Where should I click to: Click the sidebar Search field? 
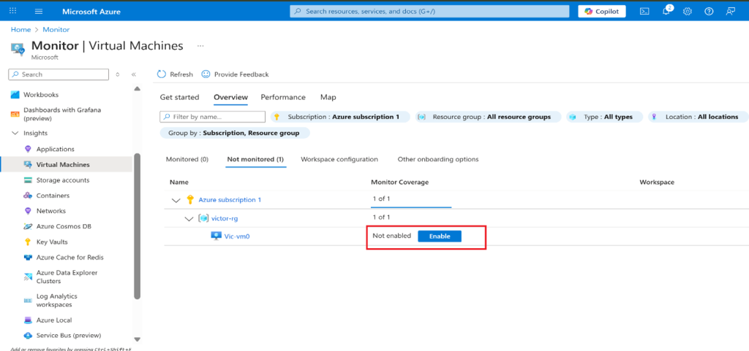(x=59, y=74)
